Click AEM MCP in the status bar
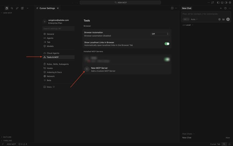 (x=11, y=144)
